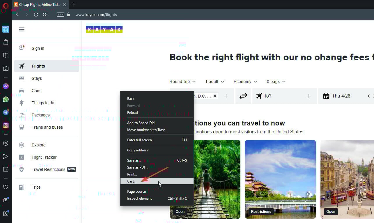Open the shopping bag sidebar icon
374x223 pixels.
click(x=6, y=42)
